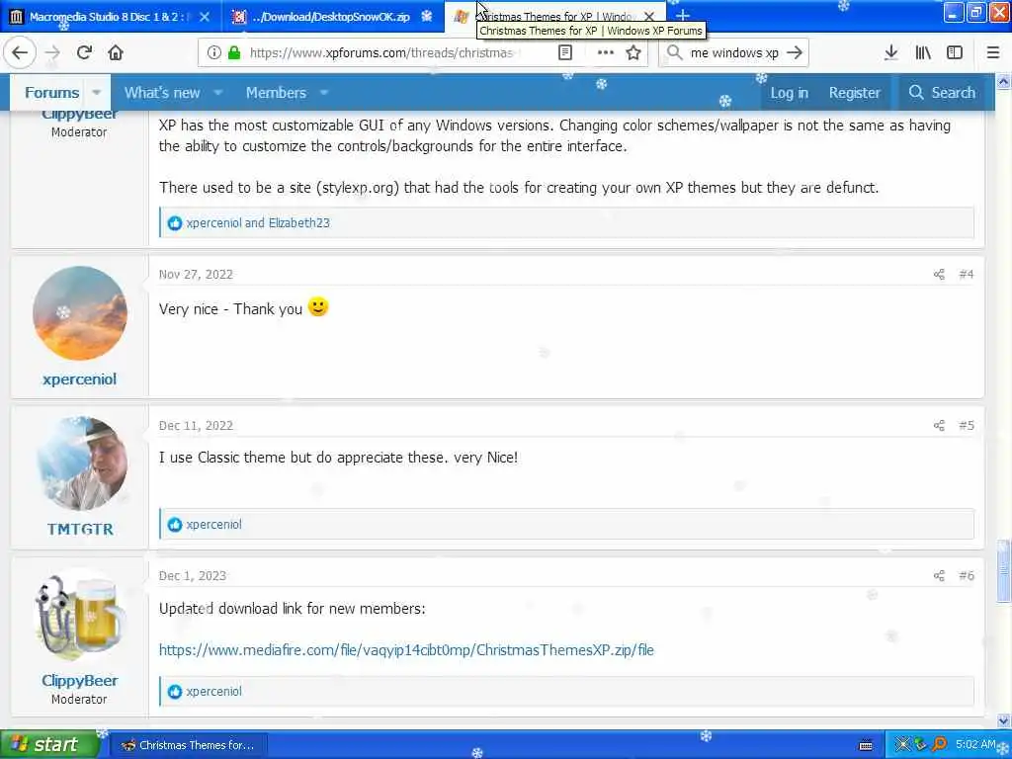Viewport: 1012px width, 759px height.
Task: Click TMTGTR's avatar picture
Action: click(81, 464)
